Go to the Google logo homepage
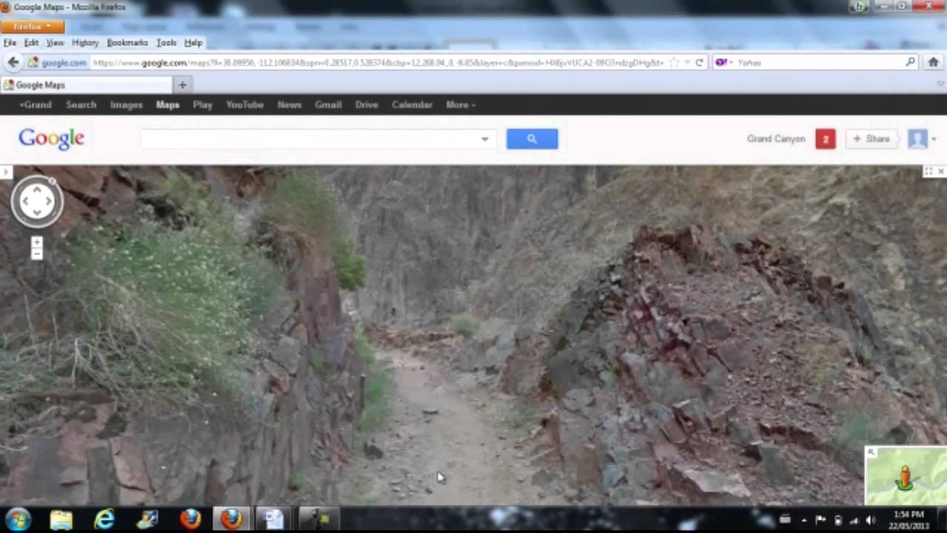The image size is (947, 533). click(x=52, y=138)
